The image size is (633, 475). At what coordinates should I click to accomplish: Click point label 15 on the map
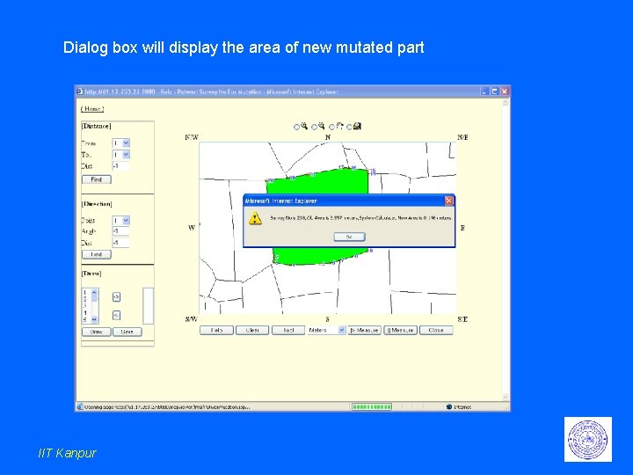click(x=373, y=172)
